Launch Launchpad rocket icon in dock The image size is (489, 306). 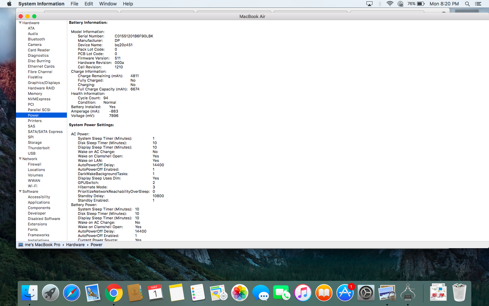tap(51, 292)
